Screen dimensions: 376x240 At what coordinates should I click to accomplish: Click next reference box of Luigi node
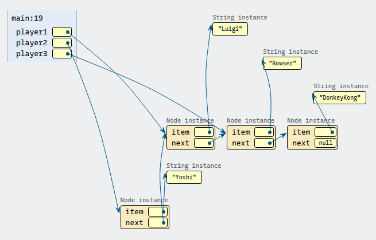pos(204,143)
